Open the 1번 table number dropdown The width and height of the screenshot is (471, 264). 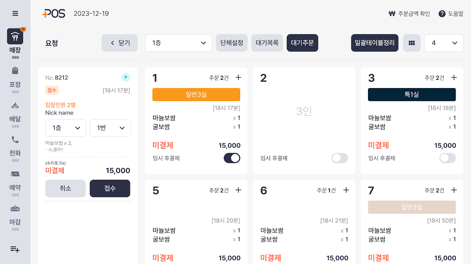110,128
